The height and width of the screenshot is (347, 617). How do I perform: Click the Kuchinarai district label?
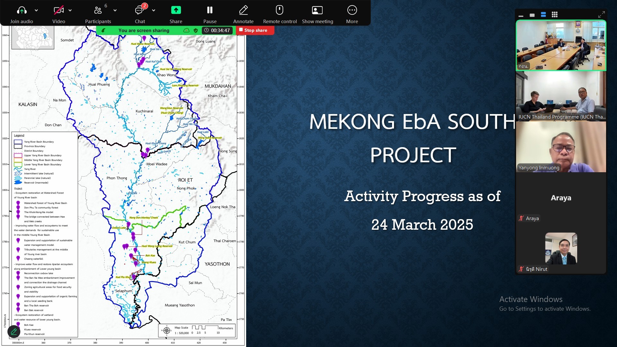point(144,111)
